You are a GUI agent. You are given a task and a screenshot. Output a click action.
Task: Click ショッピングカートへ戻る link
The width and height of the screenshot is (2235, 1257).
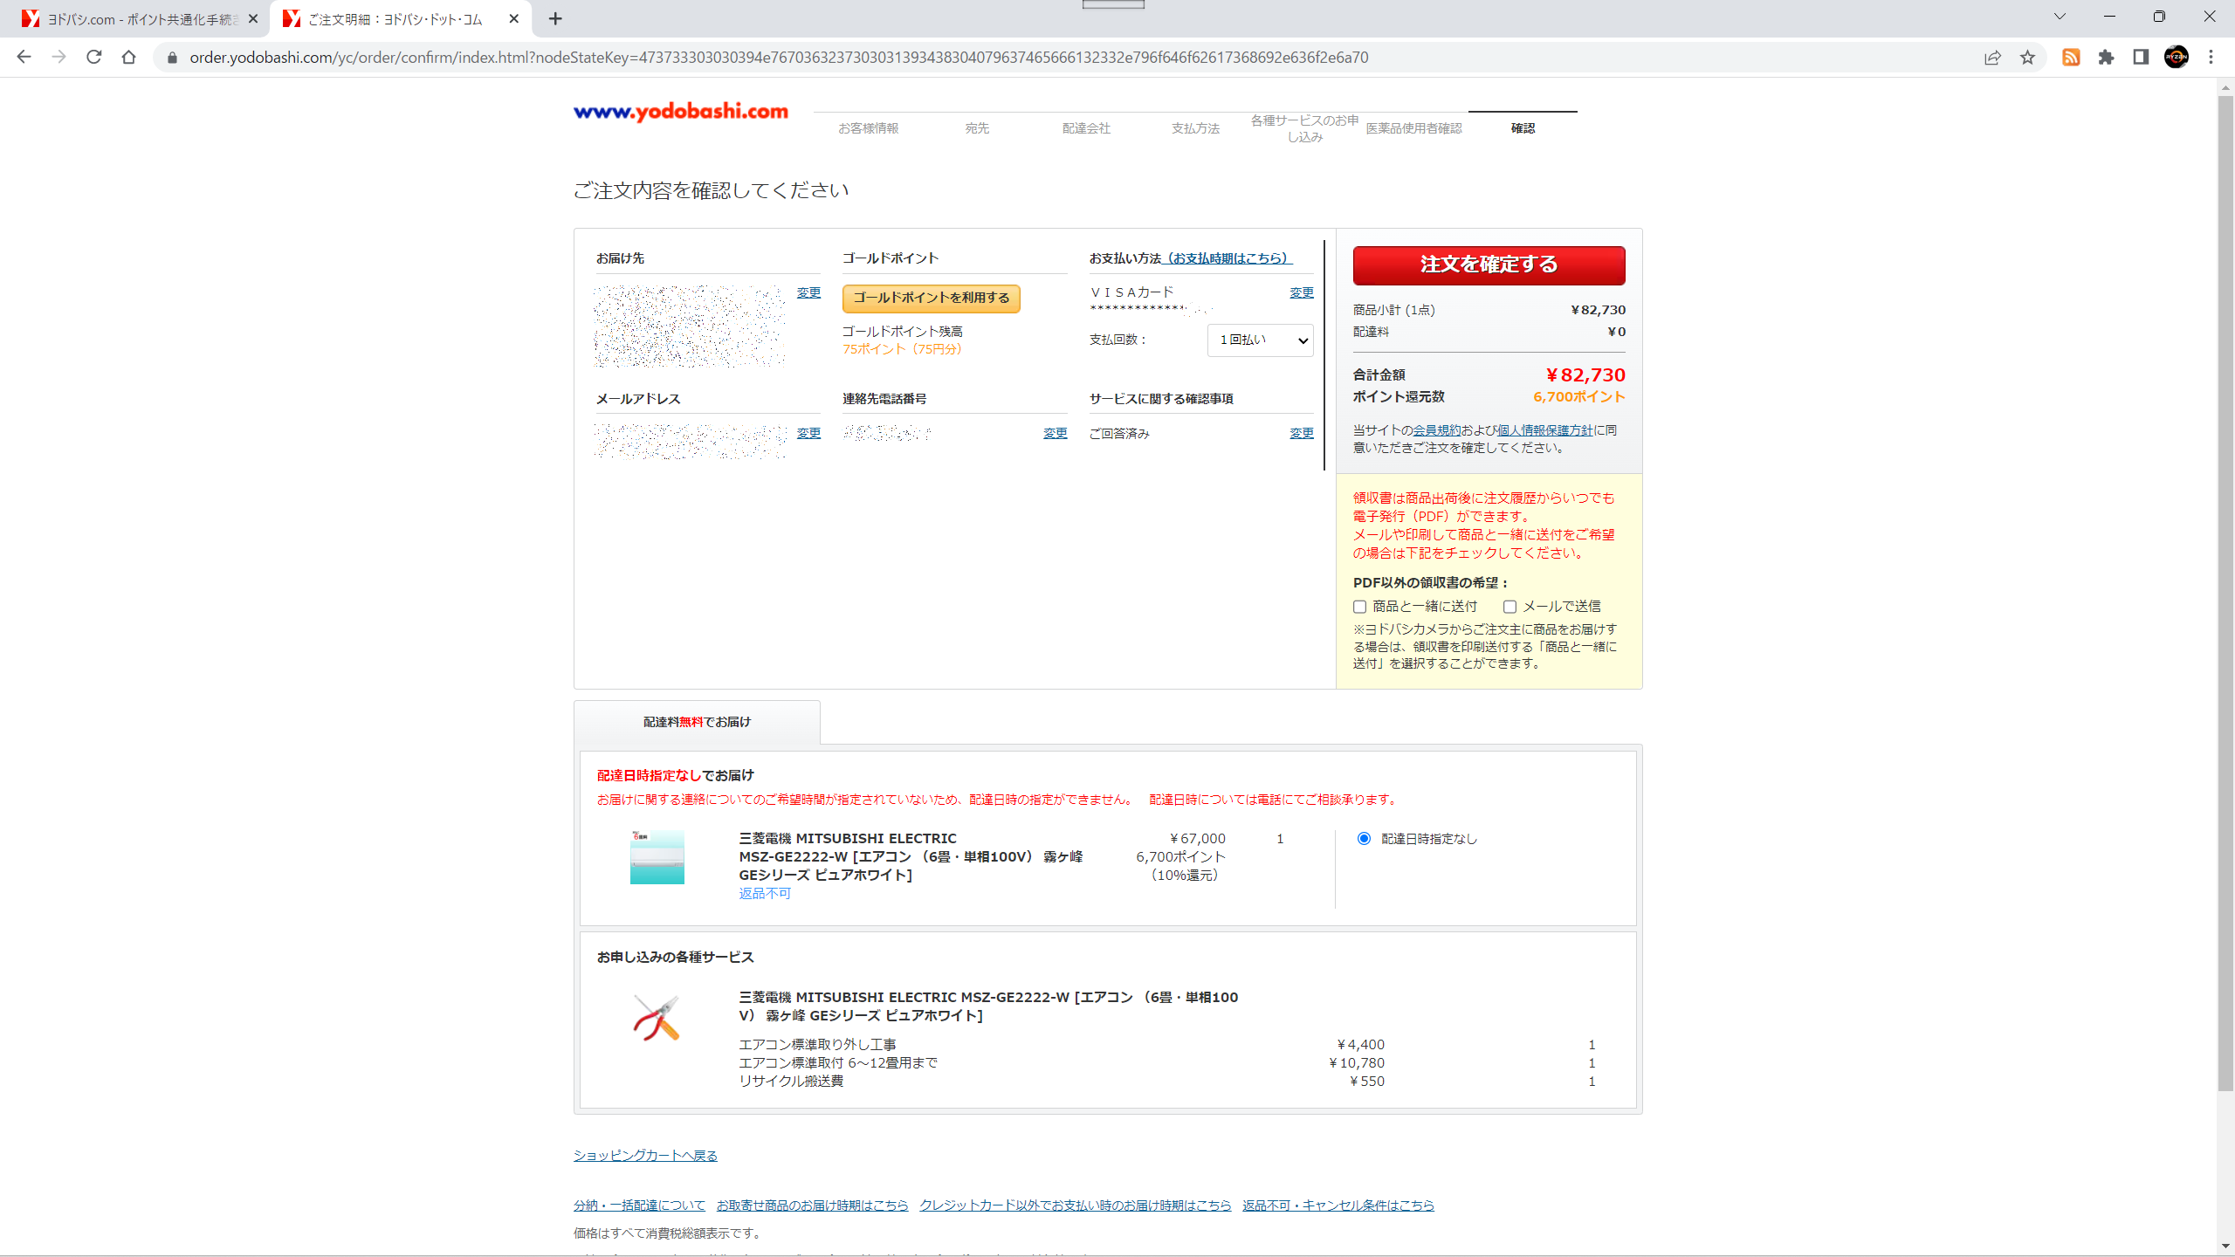coord(645,1155)
